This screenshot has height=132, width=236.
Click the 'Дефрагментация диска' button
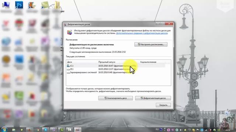pos(153,98)
